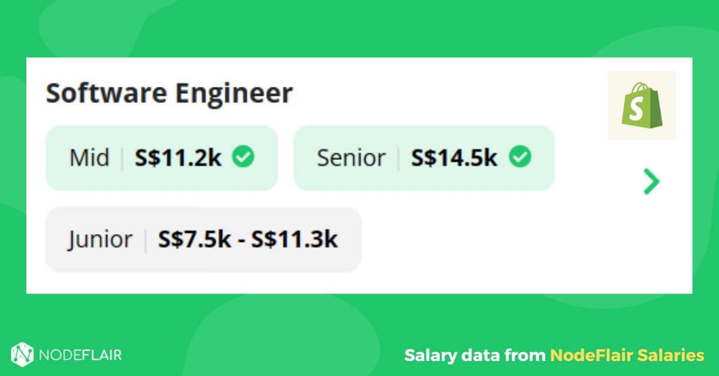This screenshot has width=719, height=376.
Task: Click the divider between Mid and S$11.2k
Action: tap(122, 158)
